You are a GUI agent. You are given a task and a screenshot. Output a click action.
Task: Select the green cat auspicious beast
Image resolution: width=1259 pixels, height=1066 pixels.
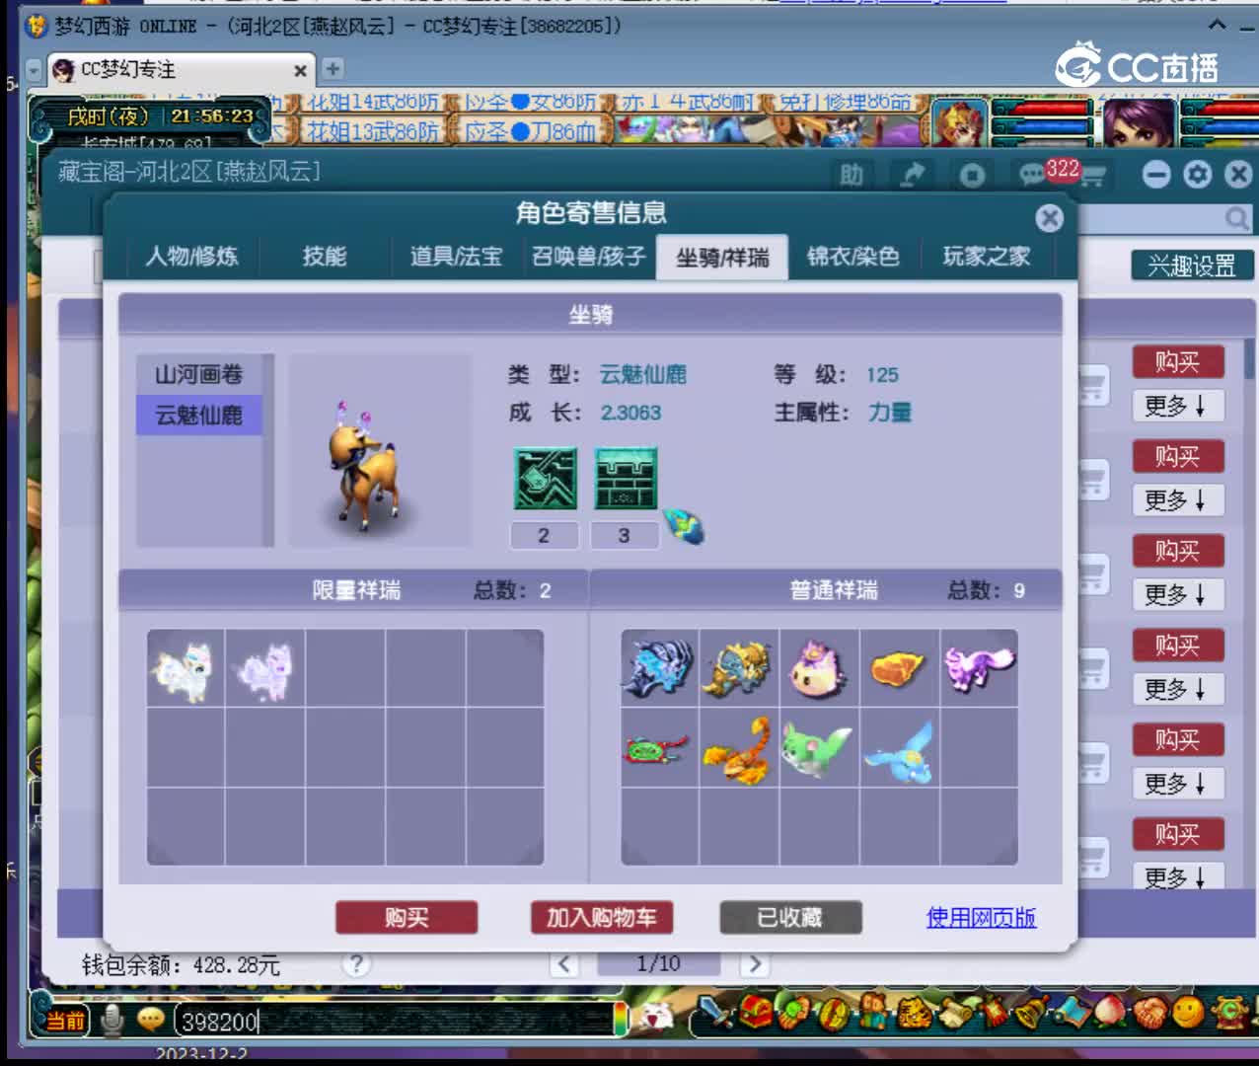point(819,749)
